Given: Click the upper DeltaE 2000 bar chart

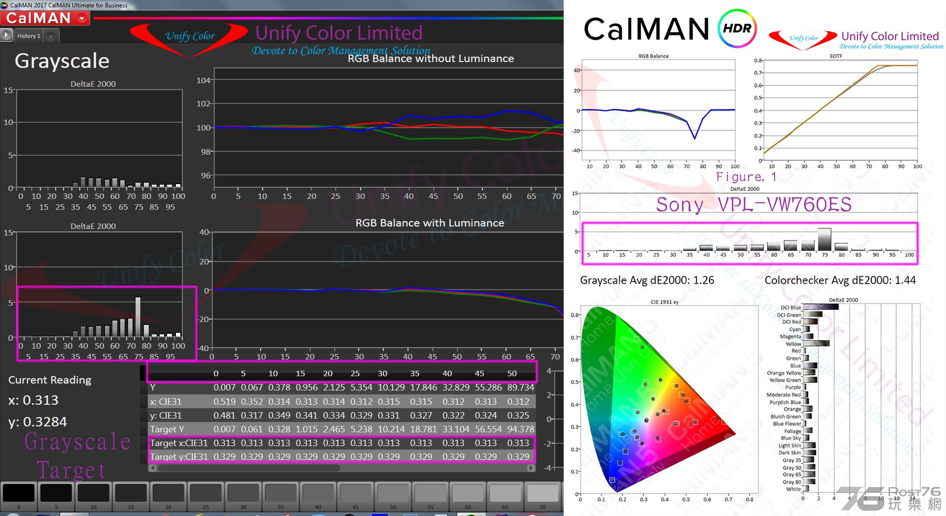Looking at the screenshot, I should tap(100, 138).
